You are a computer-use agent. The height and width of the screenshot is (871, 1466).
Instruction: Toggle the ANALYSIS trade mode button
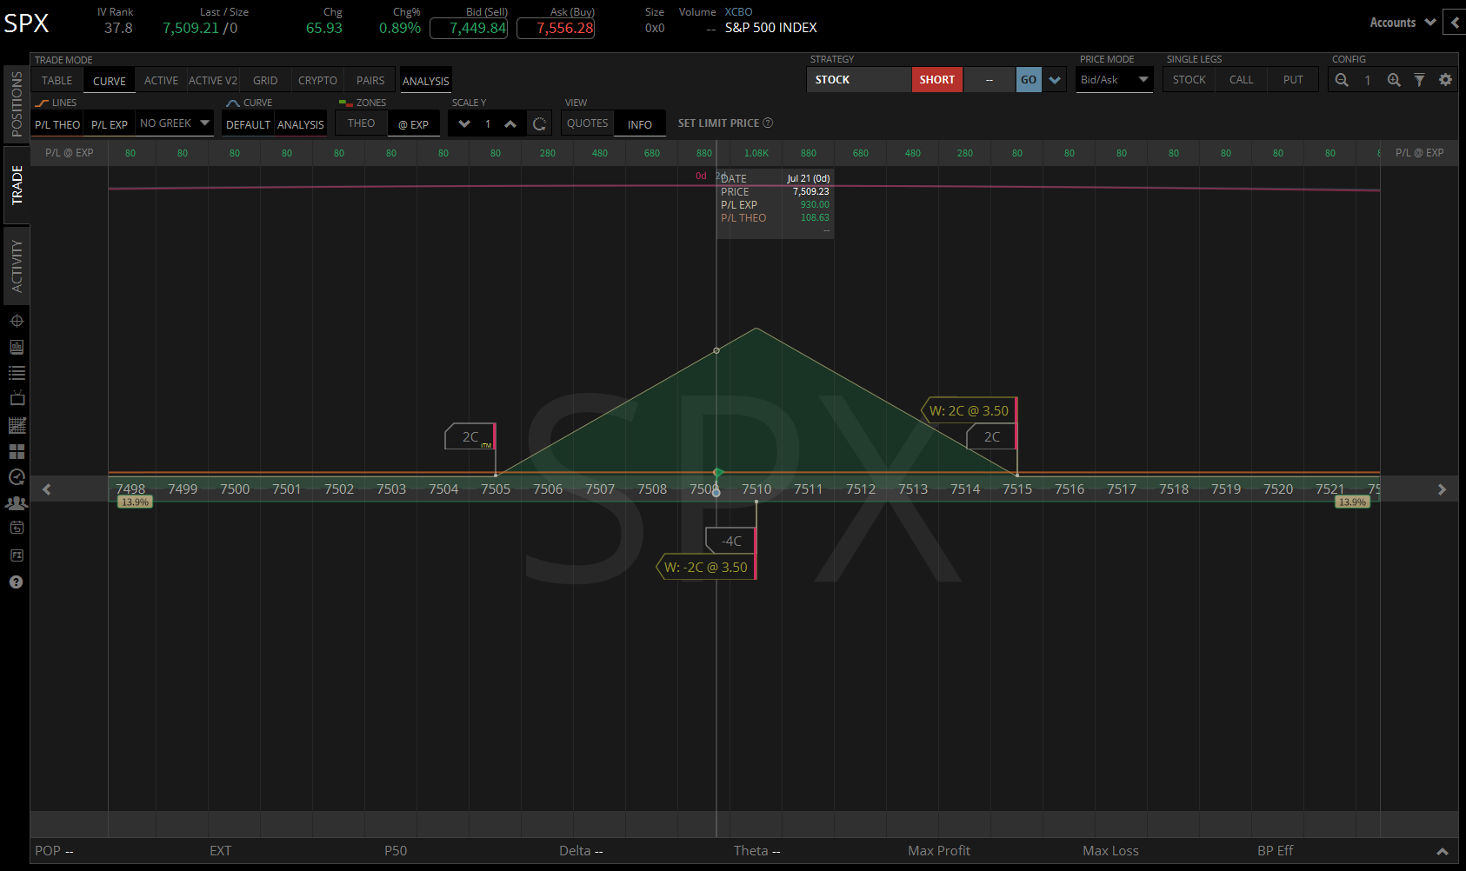click(x=426, y=81)
